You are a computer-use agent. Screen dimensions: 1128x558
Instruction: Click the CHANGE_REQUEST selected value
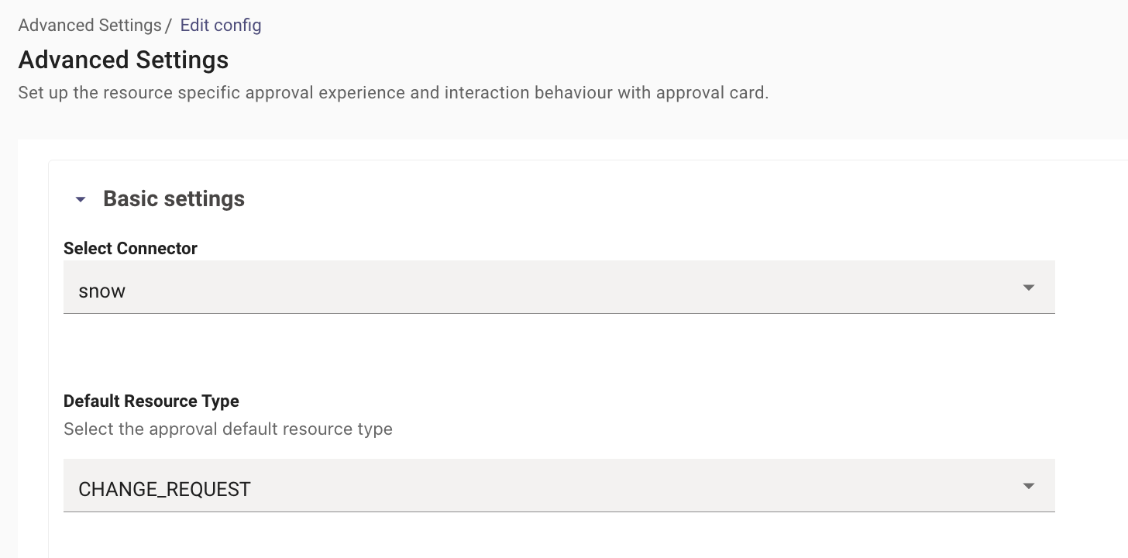click(x=164, y=490)
